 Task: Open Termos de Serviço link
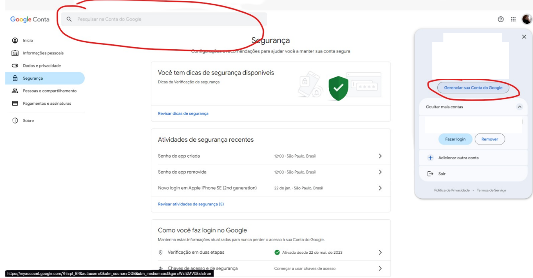click(x=491, y=191)
